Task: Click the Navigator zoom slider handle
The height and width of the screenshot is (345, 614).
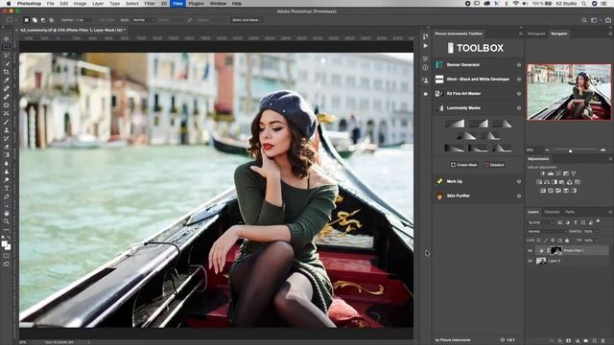Action: point(570,150)
